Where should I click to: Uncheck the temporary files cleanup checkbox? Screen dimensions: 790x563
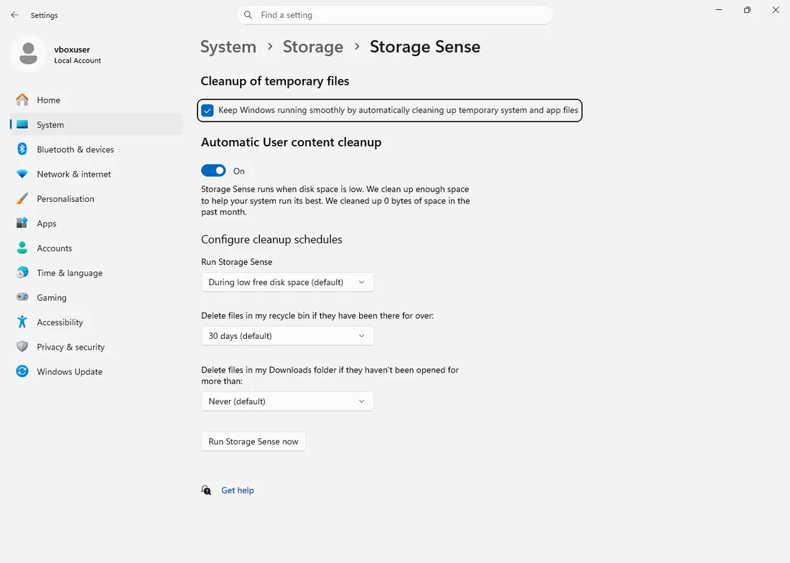point(208,111)
